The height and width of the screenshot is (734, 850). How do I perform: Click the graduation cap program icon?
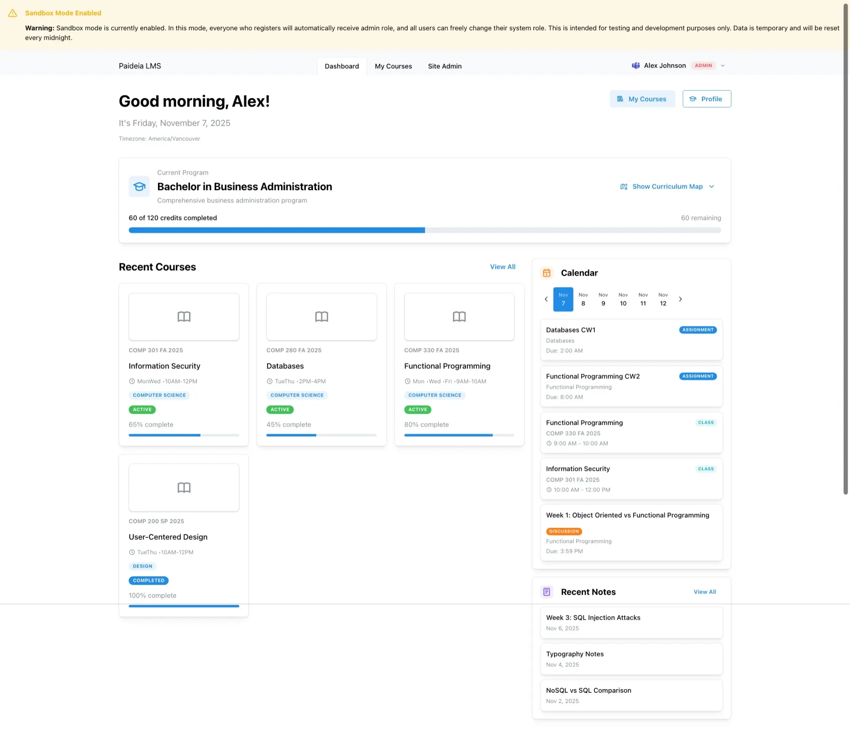pyautogui.click(x=139, y=187)
